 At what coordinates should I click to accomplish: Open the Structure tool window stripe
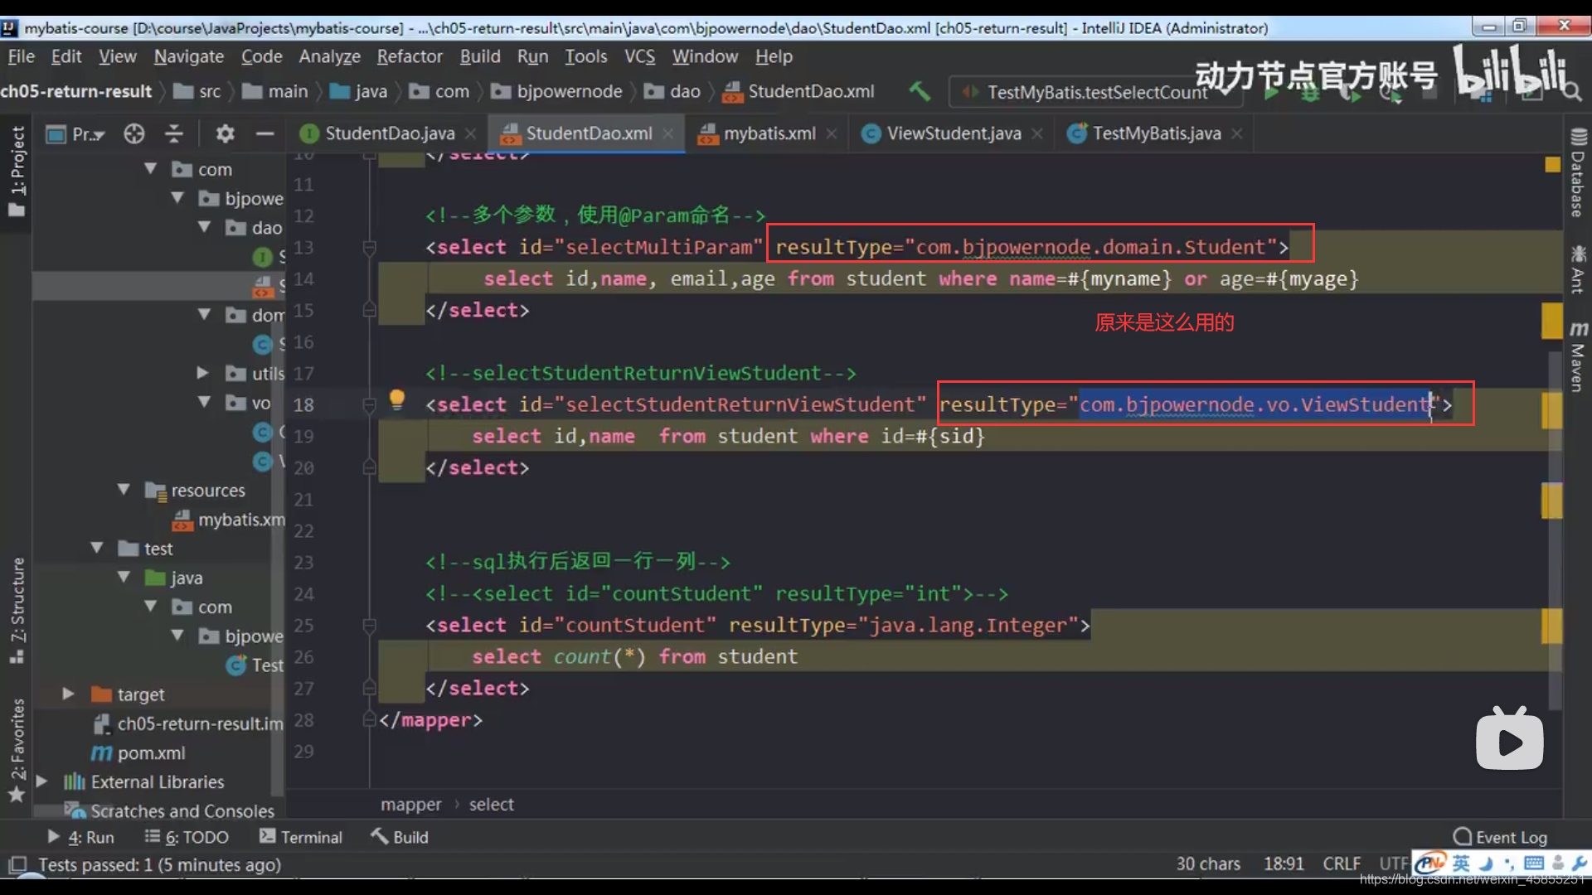(x=17, y=611)
